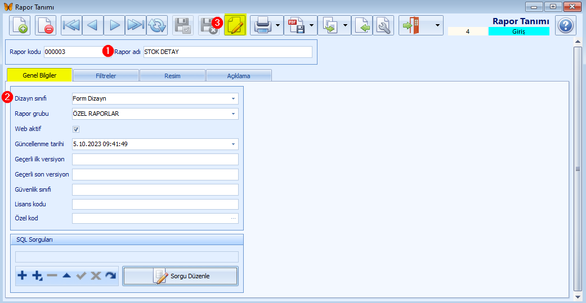Viewport: 586px width, 303px height.
Task: Click the PDF save icon
Action: pyautogui.click(x=296, y=25)
